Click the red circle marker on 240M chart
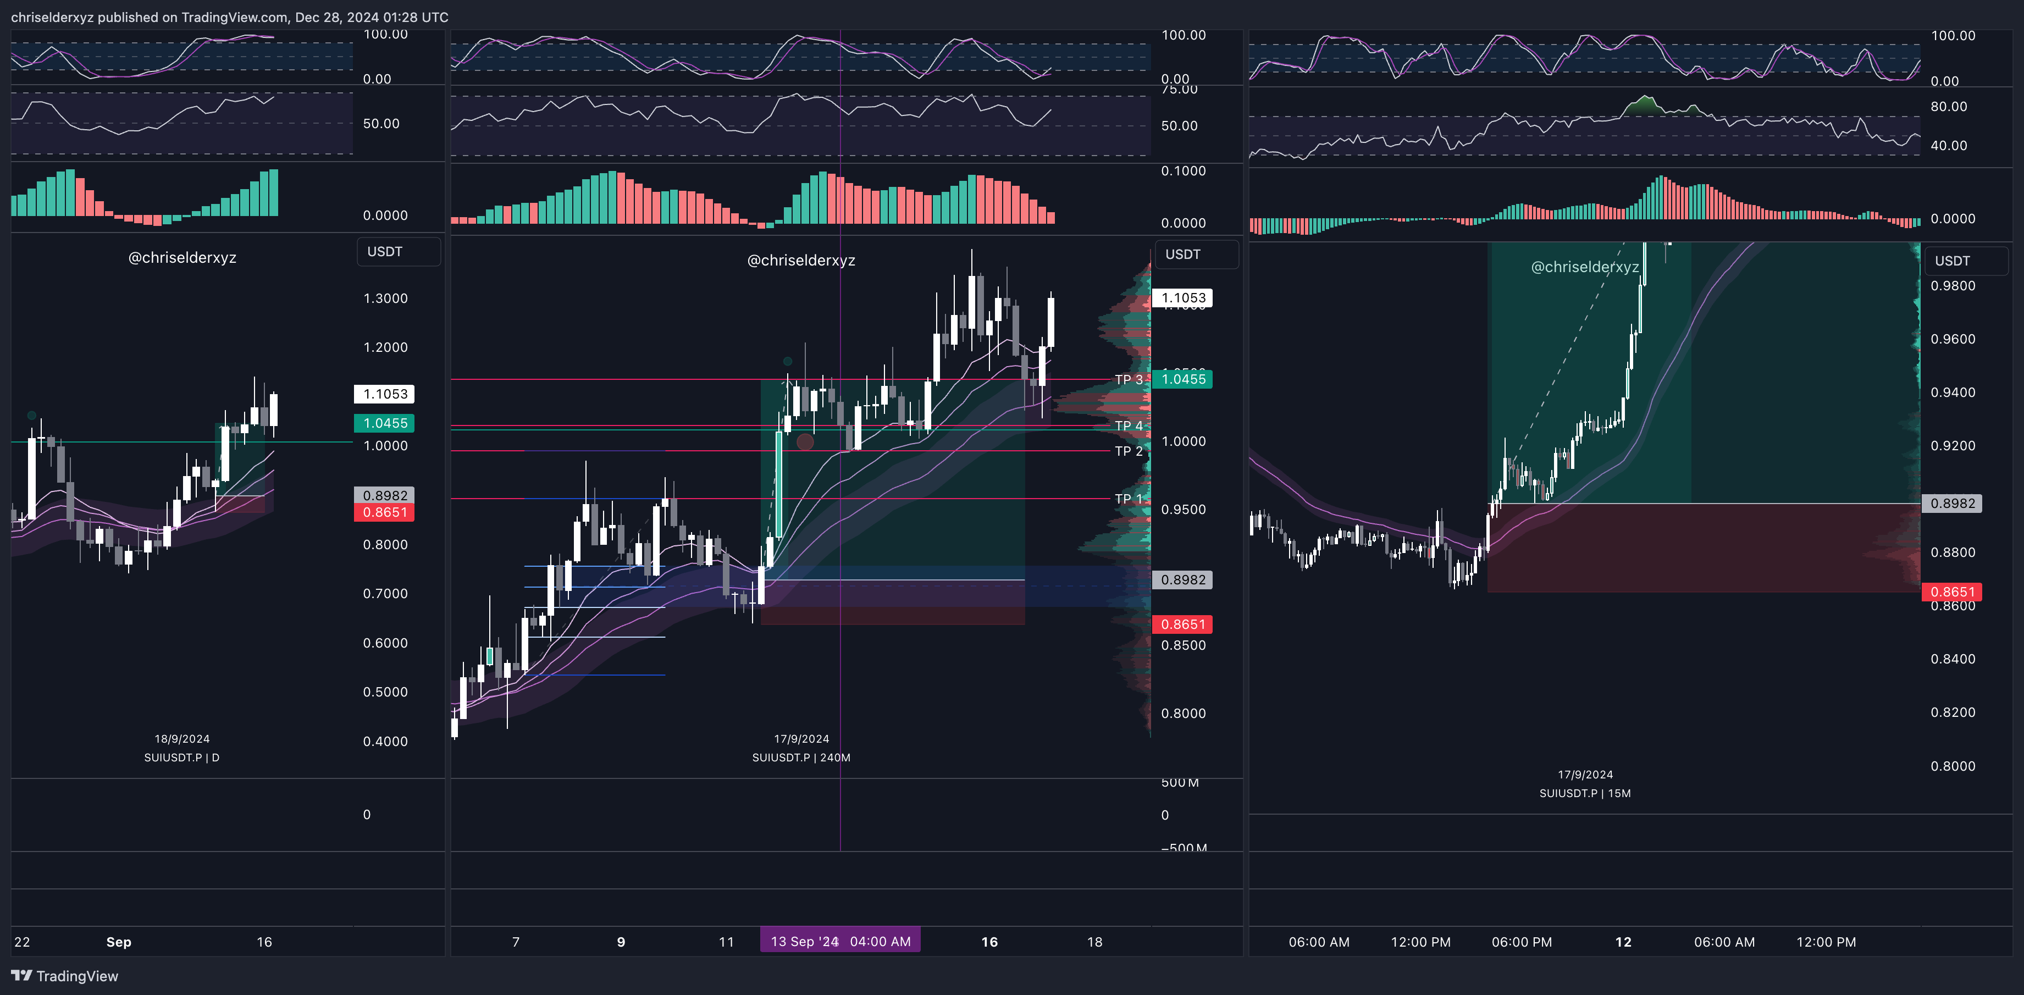 point(805,441)
